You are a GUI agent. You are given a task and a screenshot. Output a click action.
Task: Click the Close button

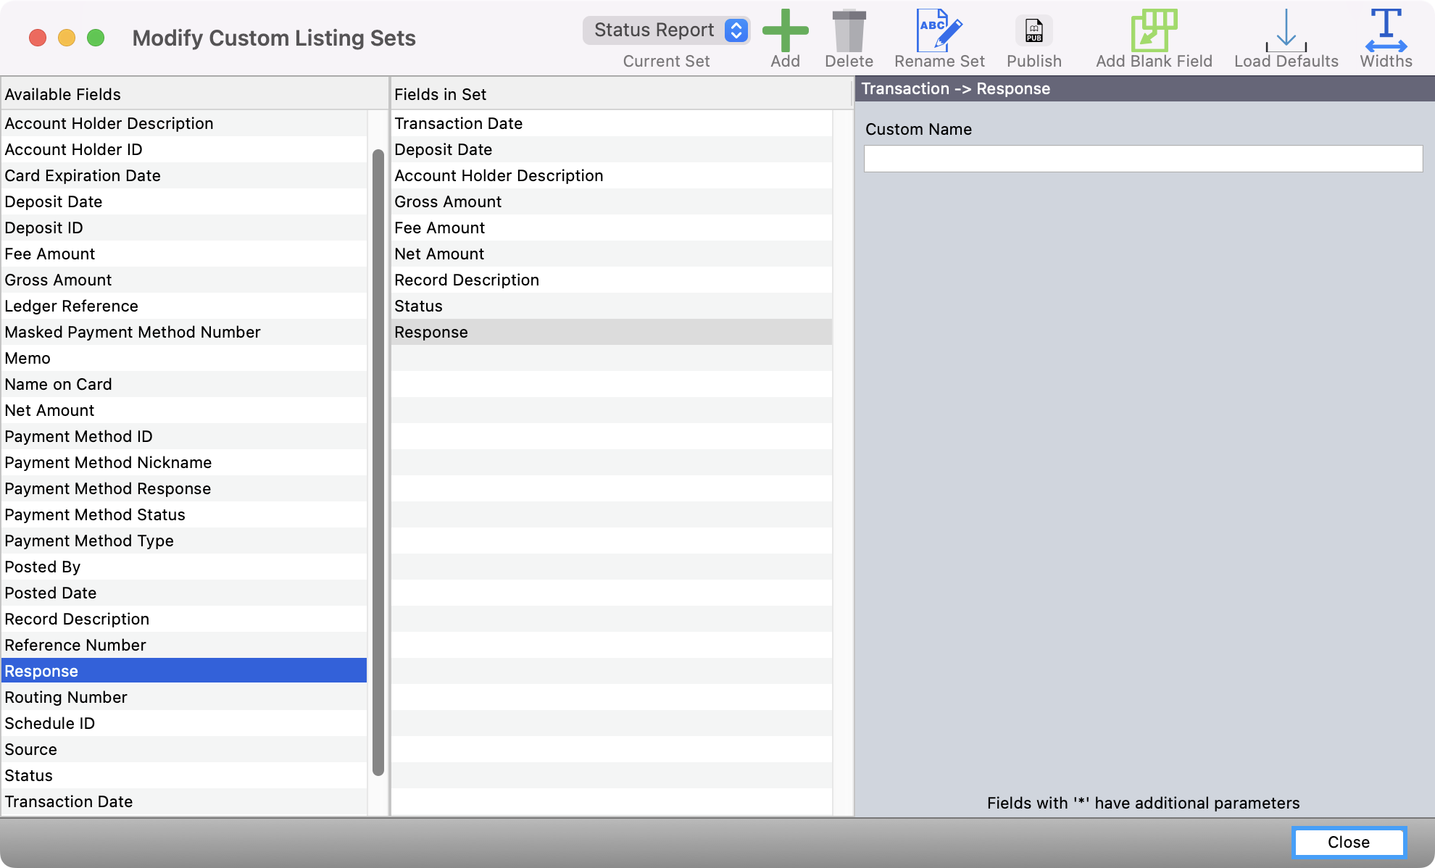tap(1348, 842)
